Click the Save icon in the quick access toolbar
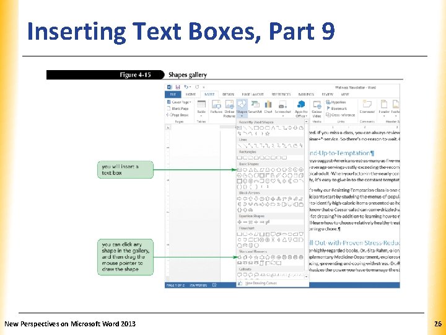The height and width of the screenshot is (335, 446). pyautogui.click(x=178, y=87)
